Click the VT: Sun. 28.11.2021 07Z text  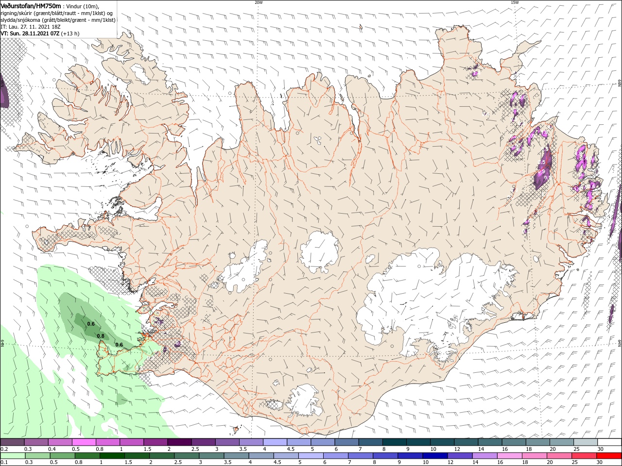(30, 33)
